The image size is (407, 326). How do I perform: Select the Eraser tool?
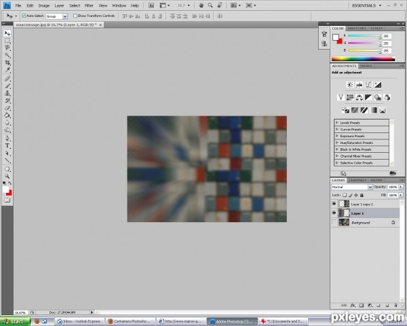point(7,108)
